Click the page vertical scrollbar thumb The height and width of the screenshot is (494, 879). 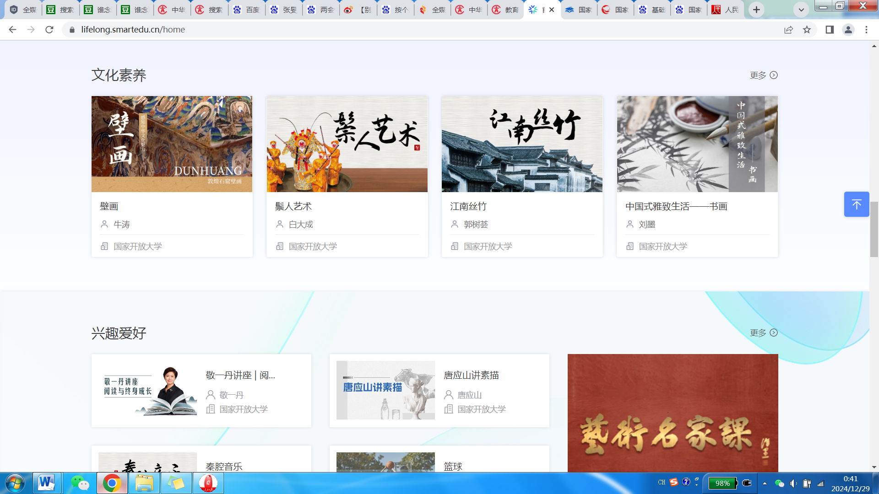coord(874,229)
